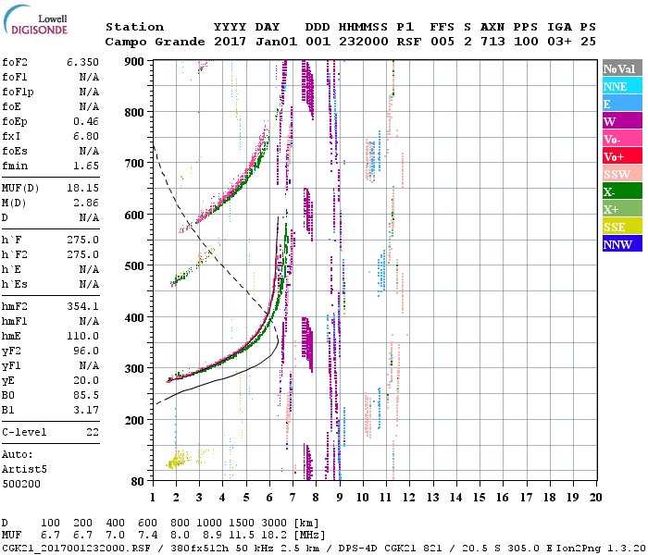The height and width of the screenshot is (555, 648).
Task: Pick the Vo+ red legend swatch
Action: click(x=620, y=156)
